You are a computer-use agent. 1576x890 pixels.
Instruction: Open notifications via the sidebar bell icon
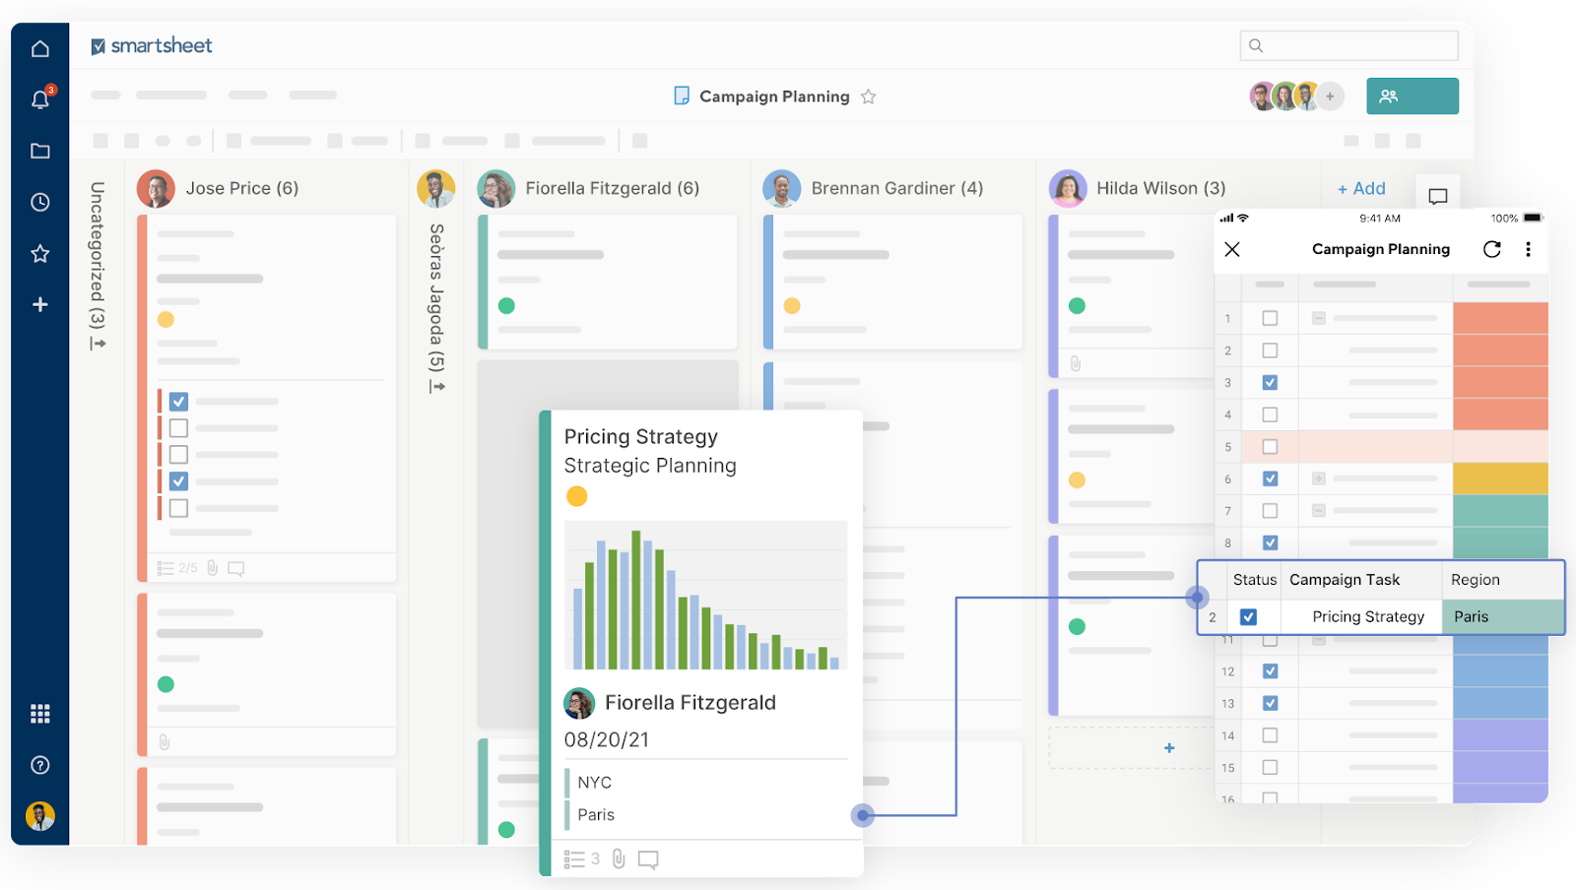click(x=39, y=98)
